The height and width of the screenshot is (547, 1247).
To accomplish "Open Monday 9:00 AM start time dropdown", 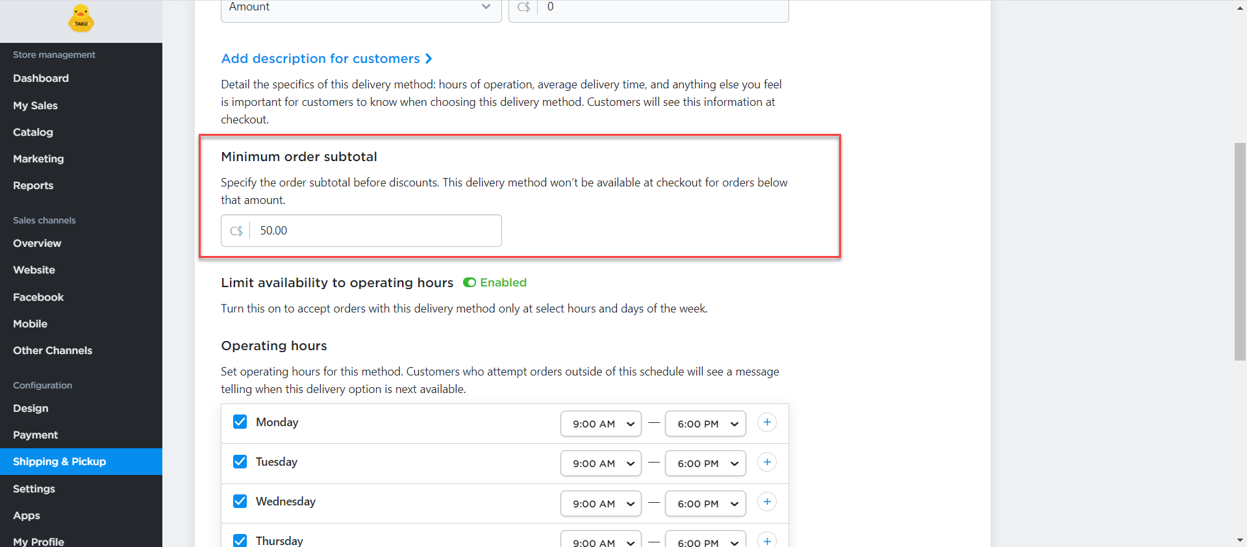I will (x=601, y=424).
